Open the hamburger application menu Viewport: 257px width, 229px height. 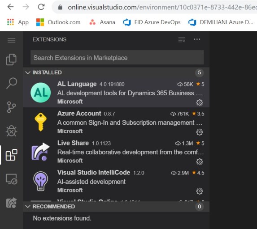click(11, 40)
